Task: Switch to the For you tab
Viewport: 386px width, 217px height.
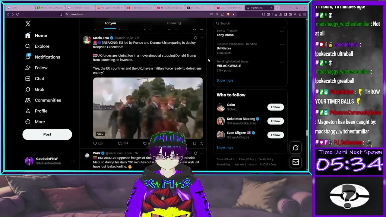Action: click(110, 23)
